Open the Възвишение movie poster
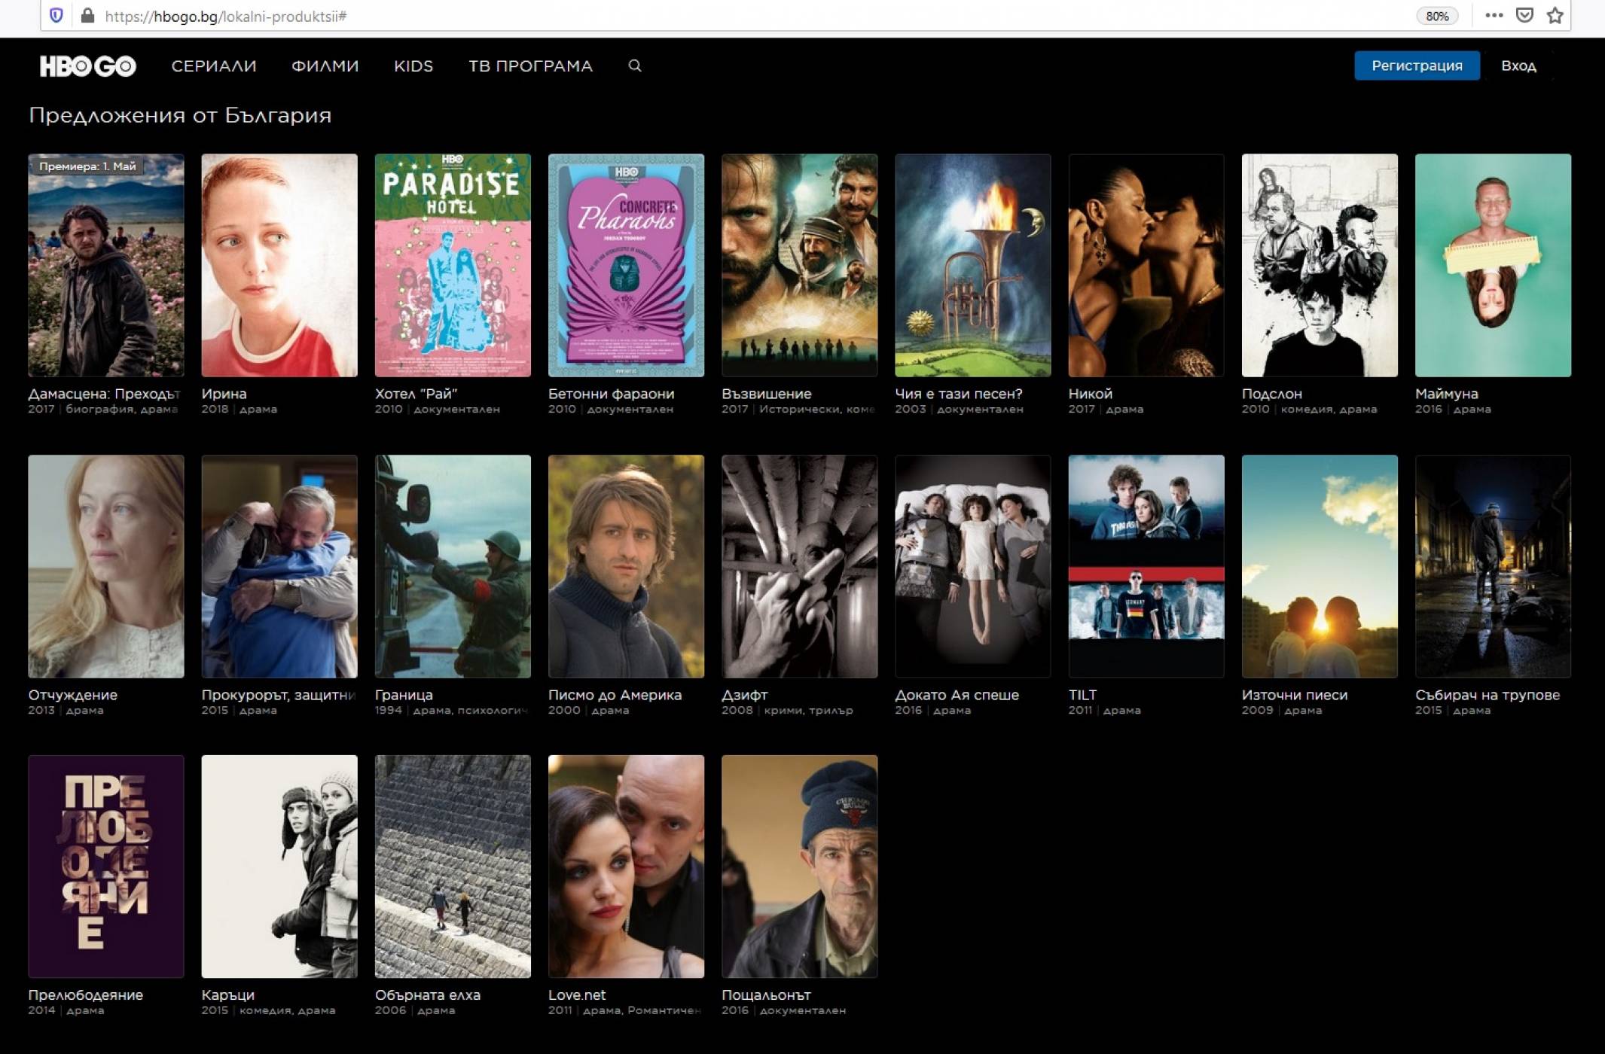1605x1054 pixels. tap(799, 265)
